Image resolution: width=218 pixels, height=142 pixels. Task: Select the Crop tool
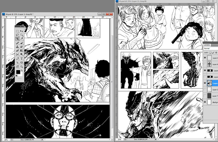coord(17,38)
